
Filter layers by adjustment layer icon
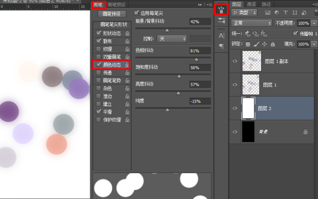click(x=277, y=13)
